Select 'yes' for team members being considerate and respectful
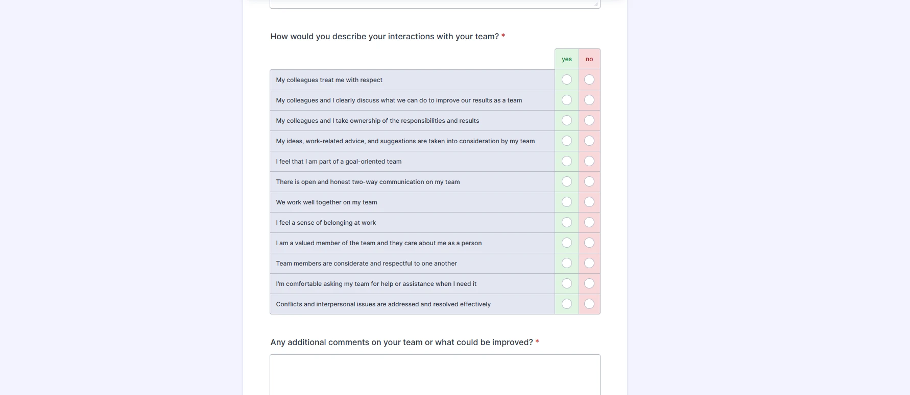Image resolution: width=910 pixels, height=395 pixels. (x=566, y=263)
